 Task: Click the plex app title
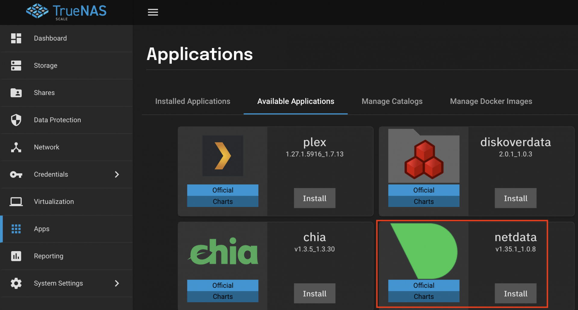click(315, 142)
